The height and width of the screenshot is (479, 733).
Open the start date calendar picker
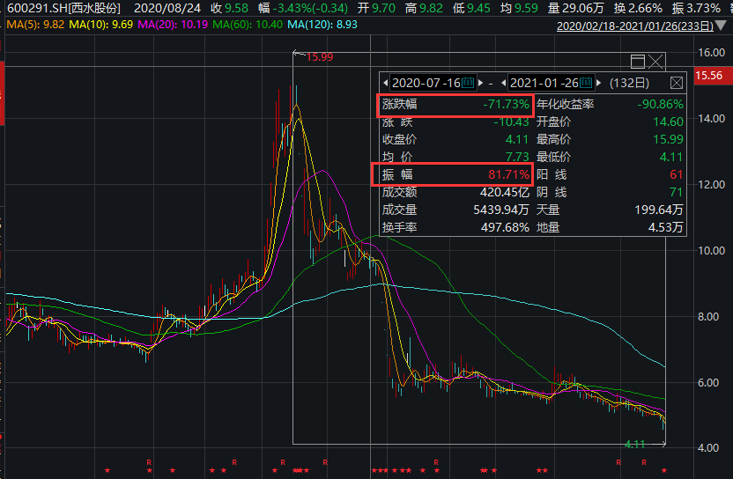click(468, 83)
